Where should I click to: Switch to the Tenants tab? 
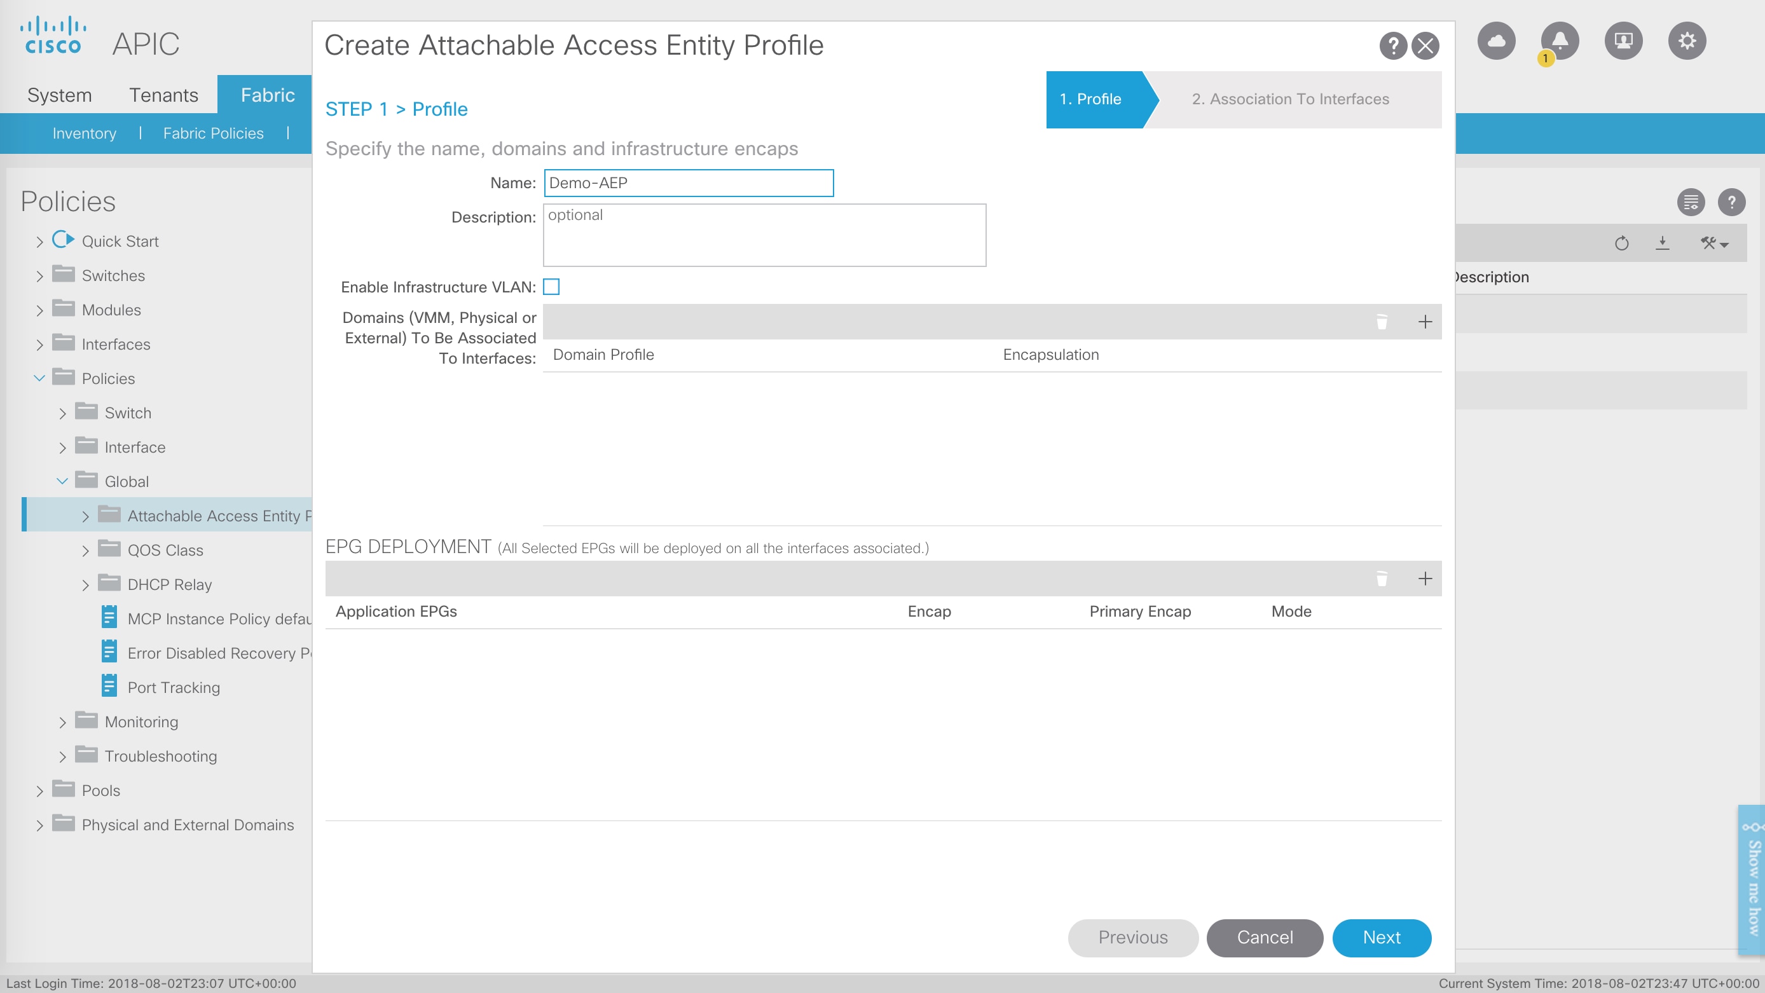(x=163, y=95)
